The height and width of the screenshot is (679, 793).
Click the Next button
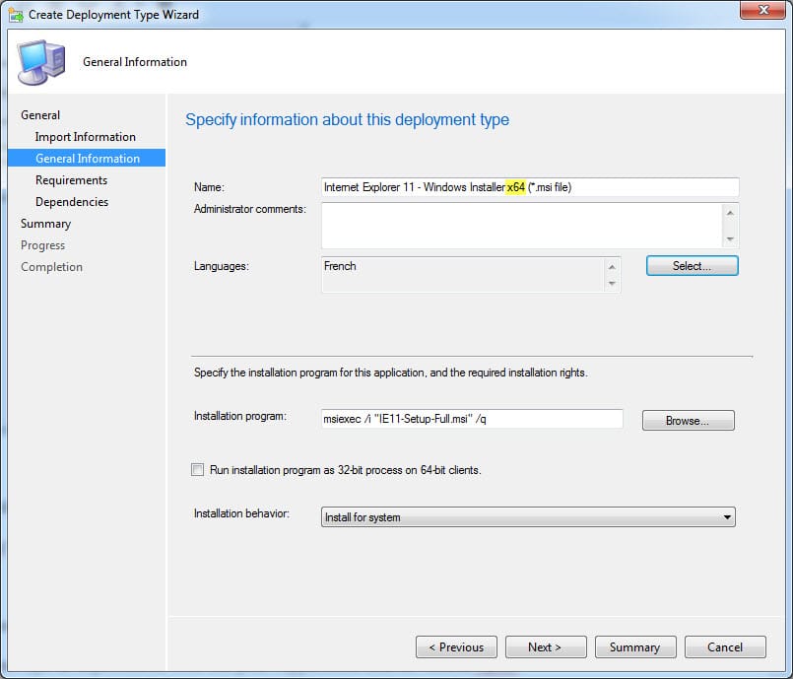tap(545, 647)
